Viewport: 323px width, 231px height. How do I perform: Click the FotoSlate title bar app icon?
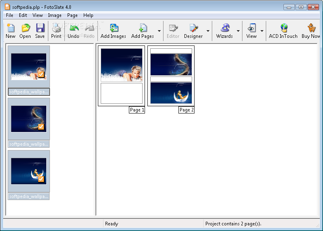click(7, 7)
